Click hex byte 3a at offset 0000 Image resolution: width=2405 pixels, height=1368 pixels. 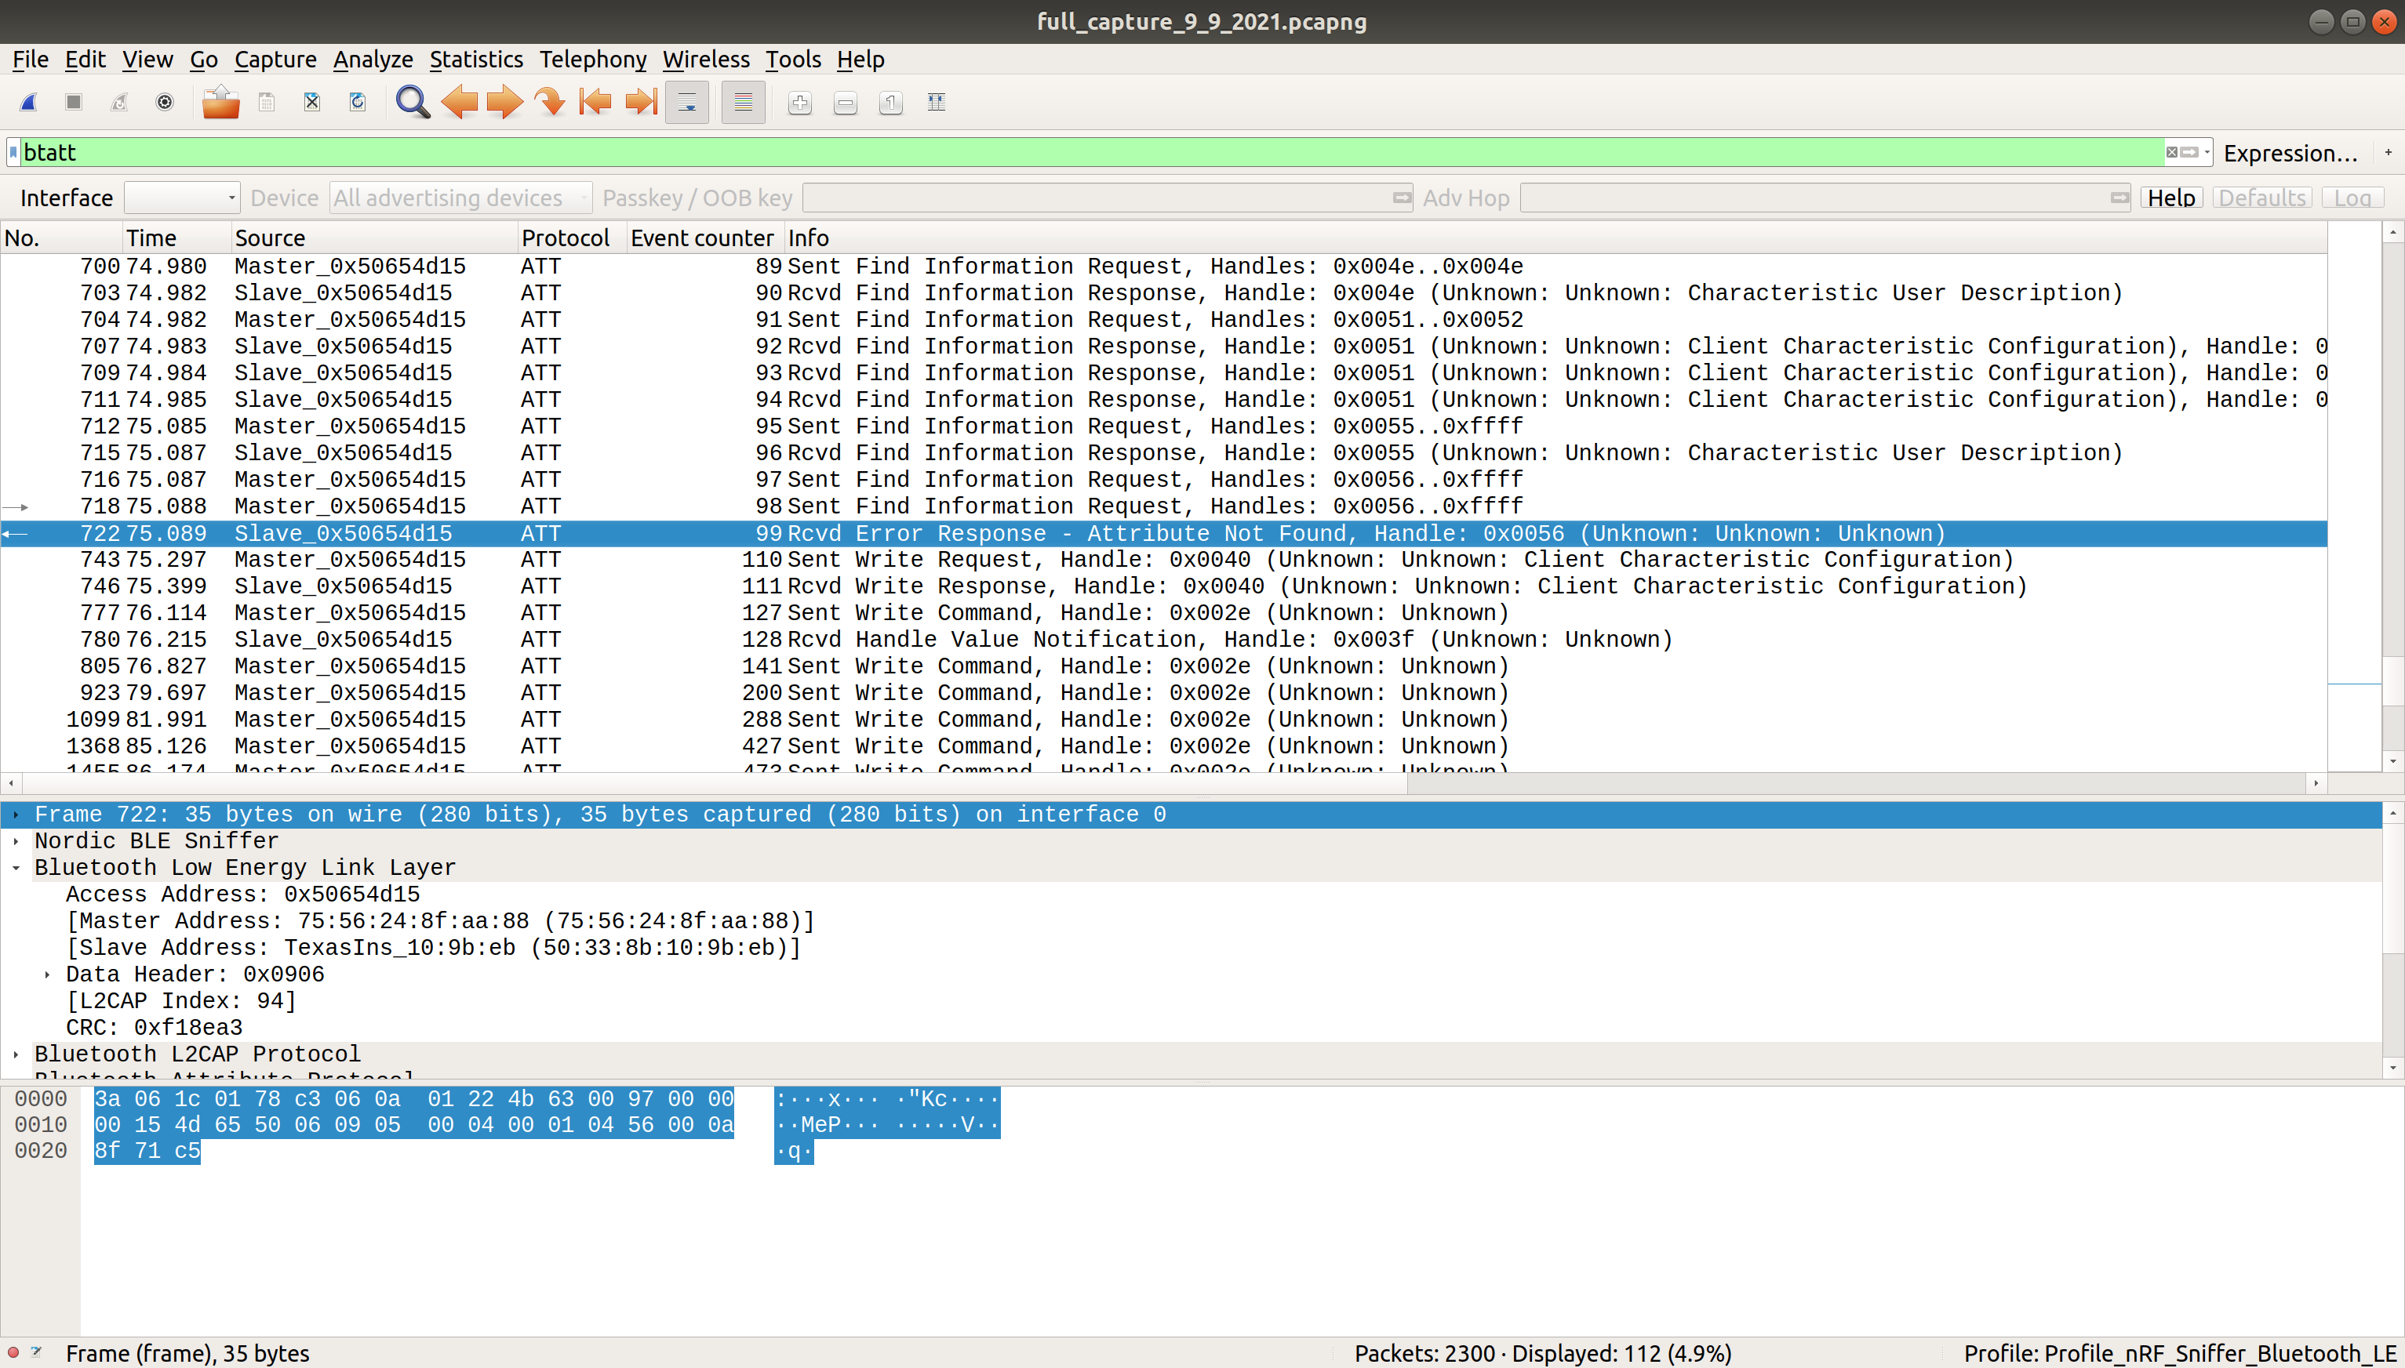[x=107, y=1099]
